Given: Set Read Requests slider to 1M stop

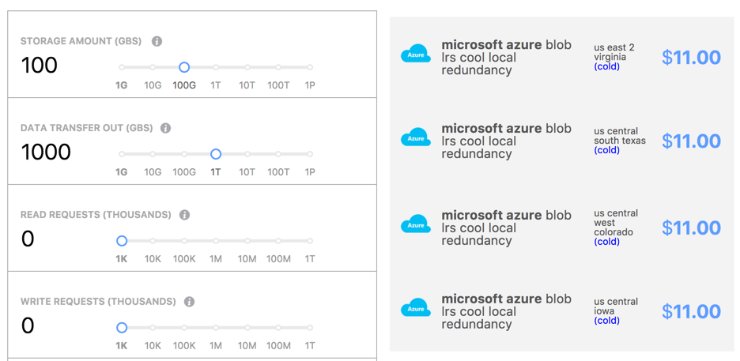Looking at the screenshot, I should (216, 241).
